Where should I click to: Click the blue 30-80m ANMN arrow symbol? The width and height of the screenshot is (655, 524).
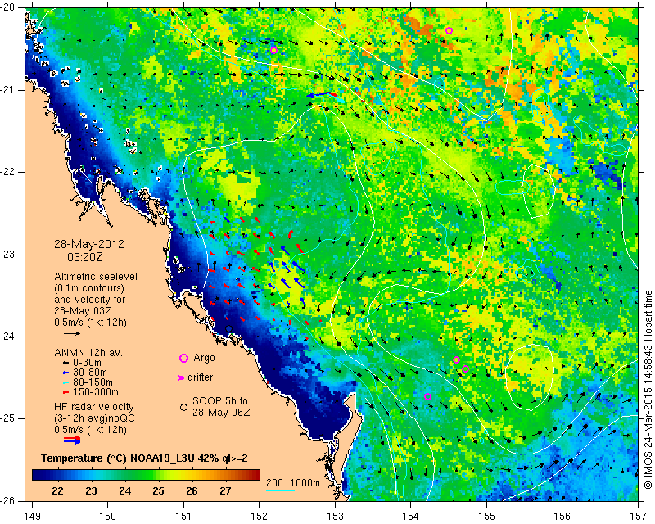65,373
